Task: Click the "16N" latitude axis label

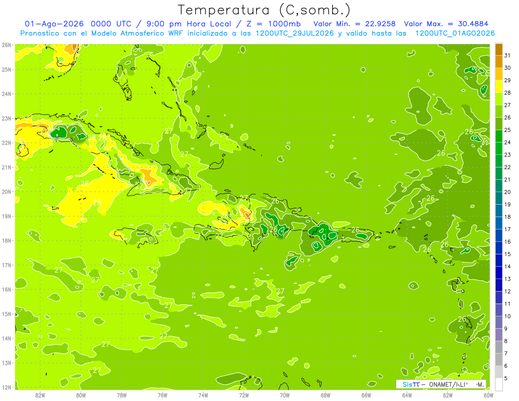Action: [x=6, y=289]
